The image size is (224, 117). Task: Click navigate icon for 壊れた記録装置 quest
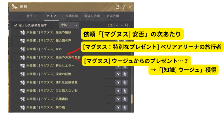(x=125, y=82)
